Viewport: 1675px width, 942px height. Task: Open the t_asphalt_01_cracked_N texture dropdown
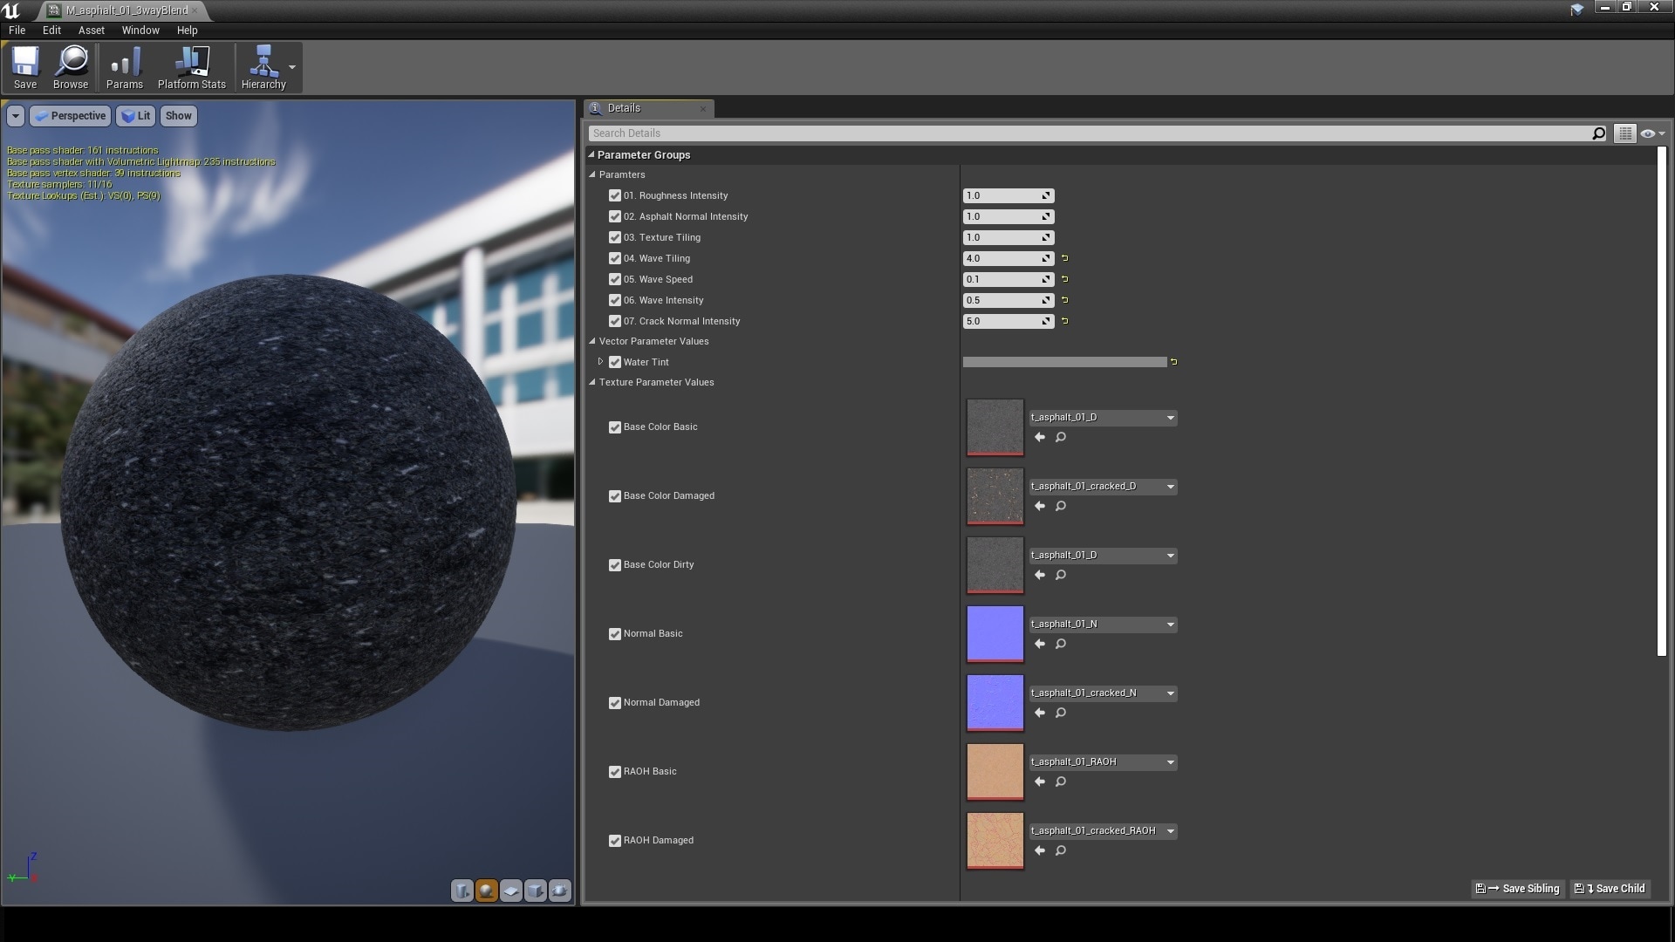click(1170, 693)
